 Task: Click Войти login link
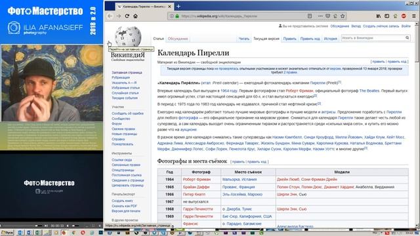coord(406,26)
